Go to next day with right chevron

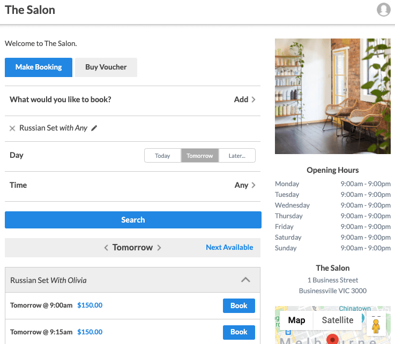click(x=159, y=248)
